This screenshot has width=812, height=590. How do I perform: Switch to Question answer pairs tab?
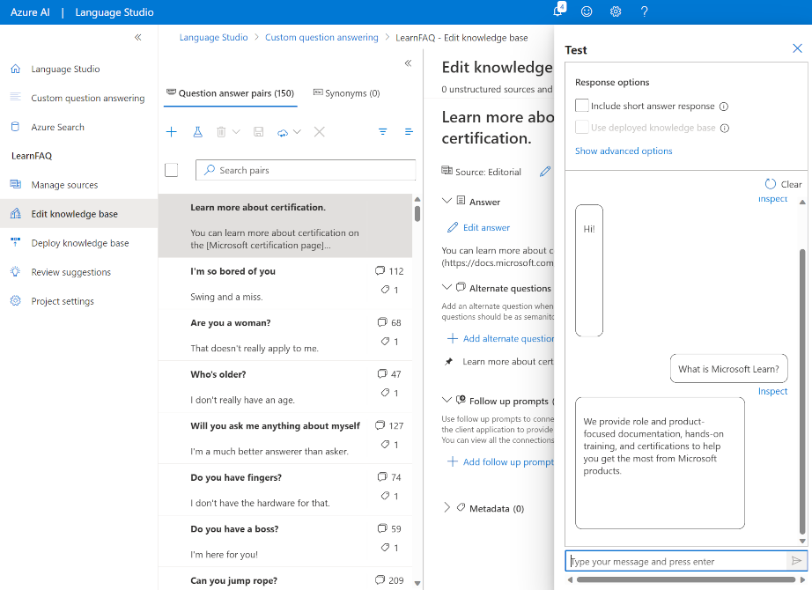click(231, 93)
